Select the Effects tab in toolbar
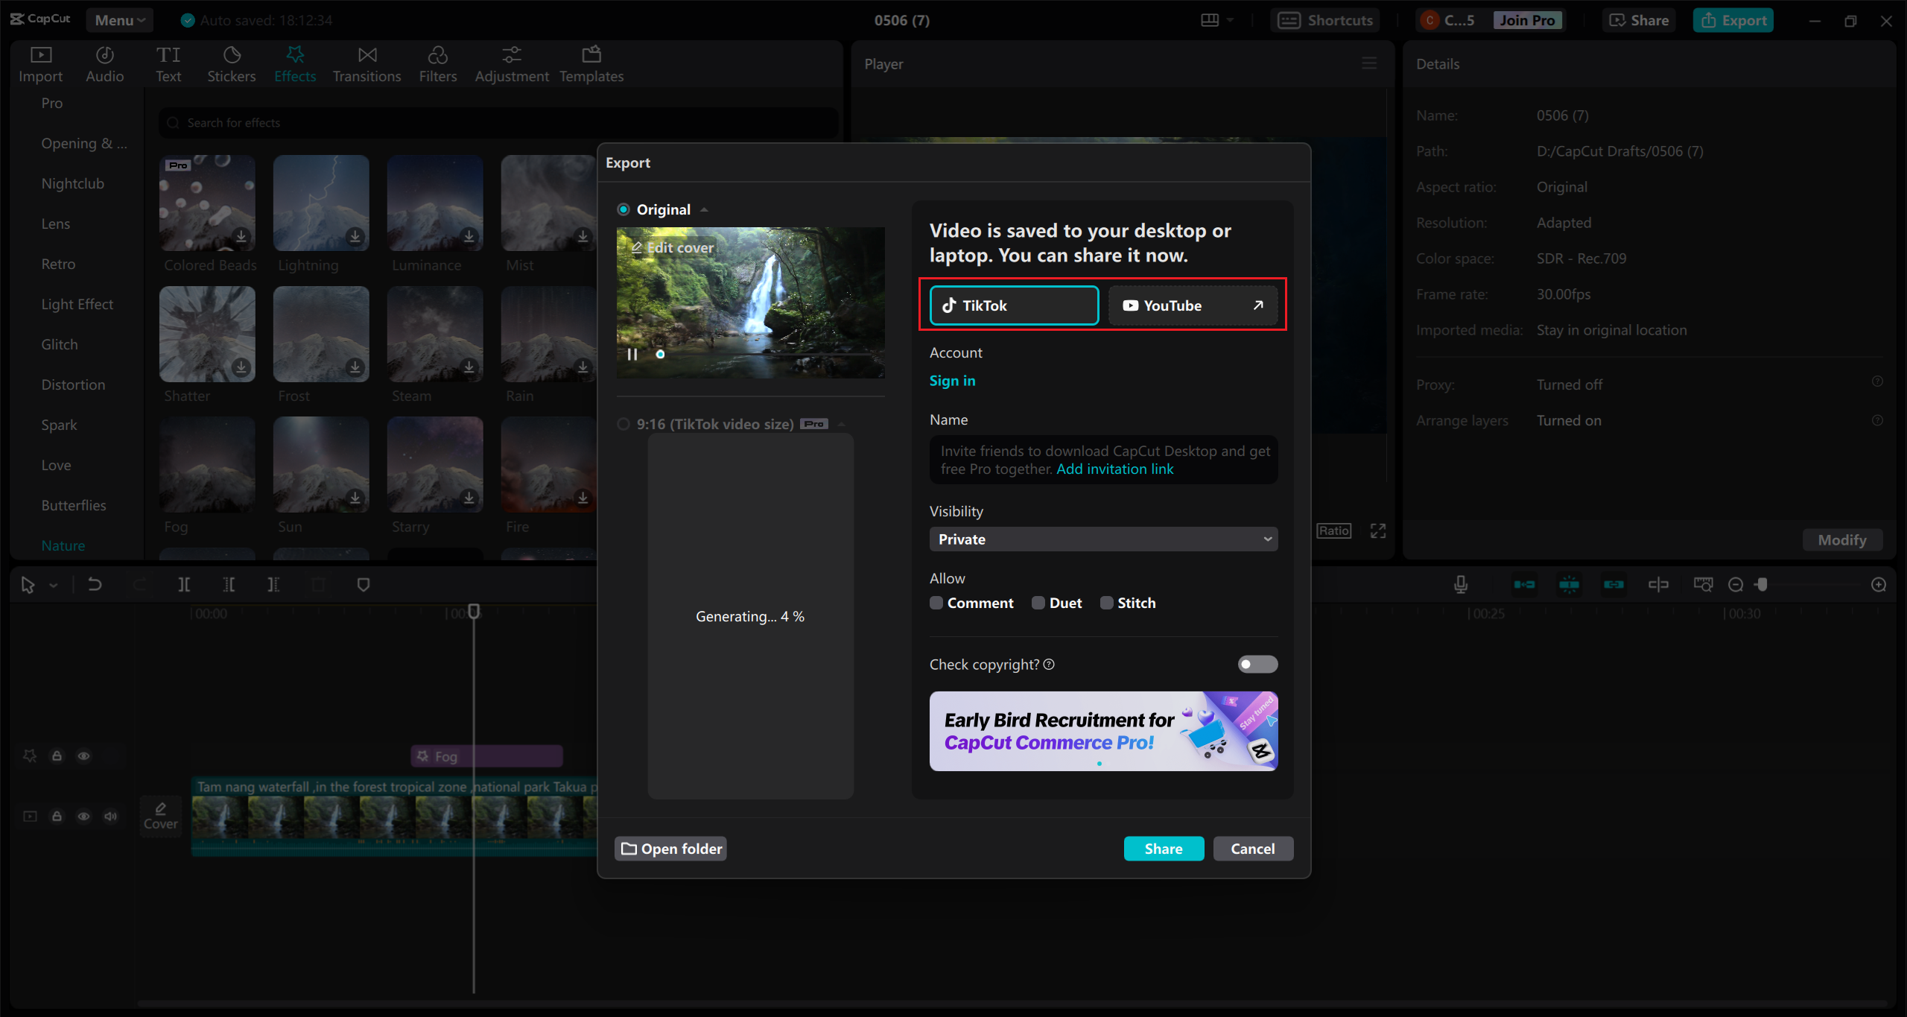 pyautogui.click(x=293, y=64)
